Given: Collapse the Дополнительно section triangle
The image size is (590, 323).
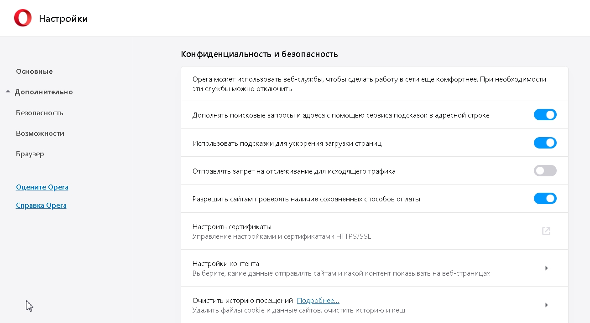Looking at the screenshot, I should 8,92.
